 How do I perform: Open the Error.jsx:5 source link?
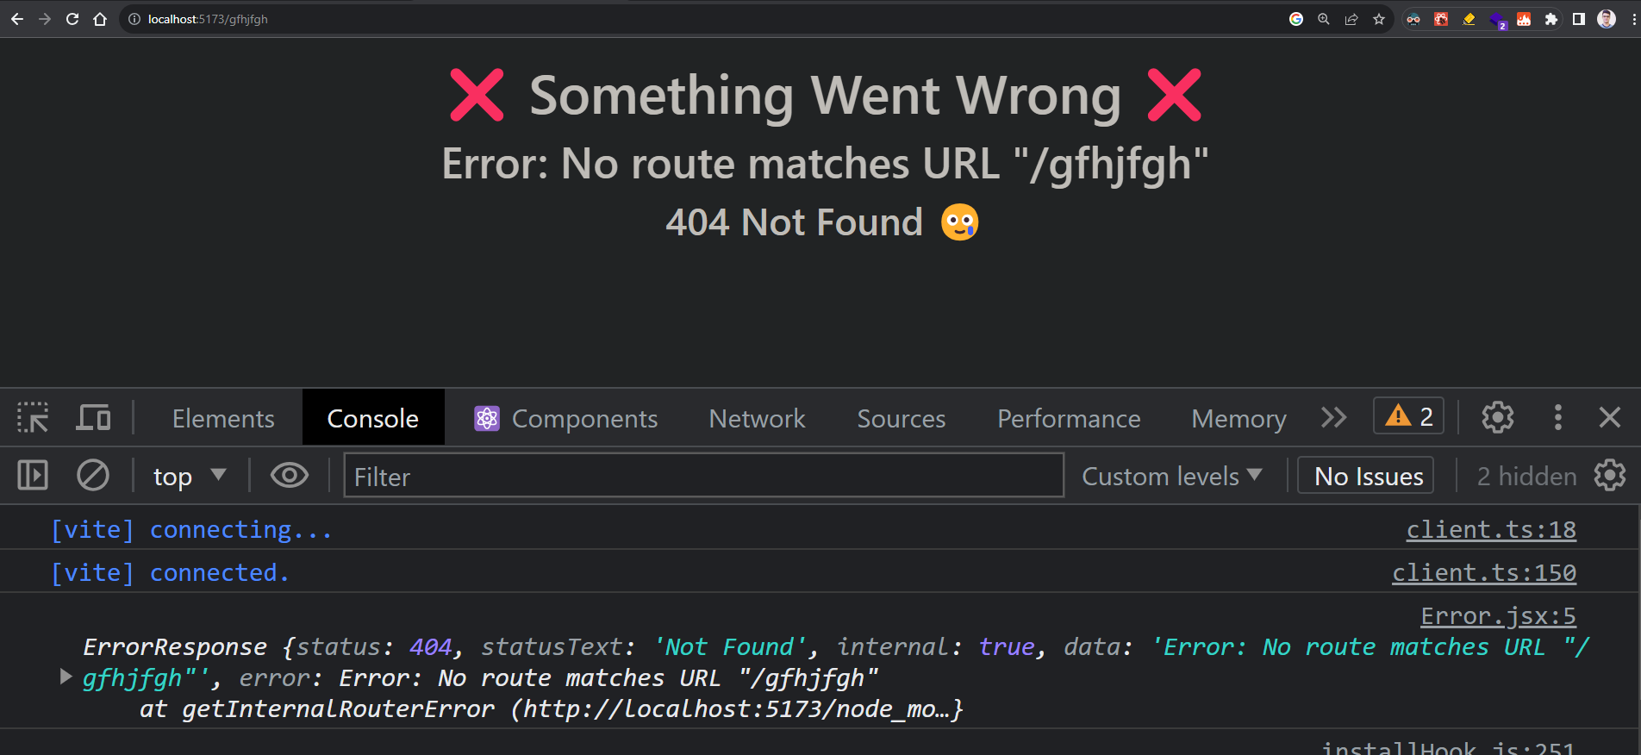(1498, 616)
